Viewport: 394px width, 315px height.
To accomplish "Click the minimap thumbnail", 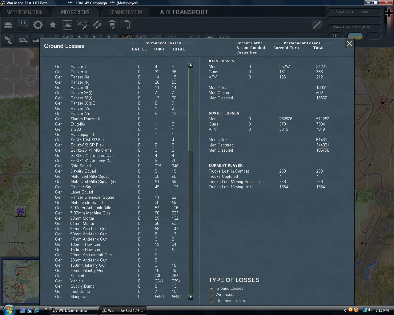I will coord(21,281).
